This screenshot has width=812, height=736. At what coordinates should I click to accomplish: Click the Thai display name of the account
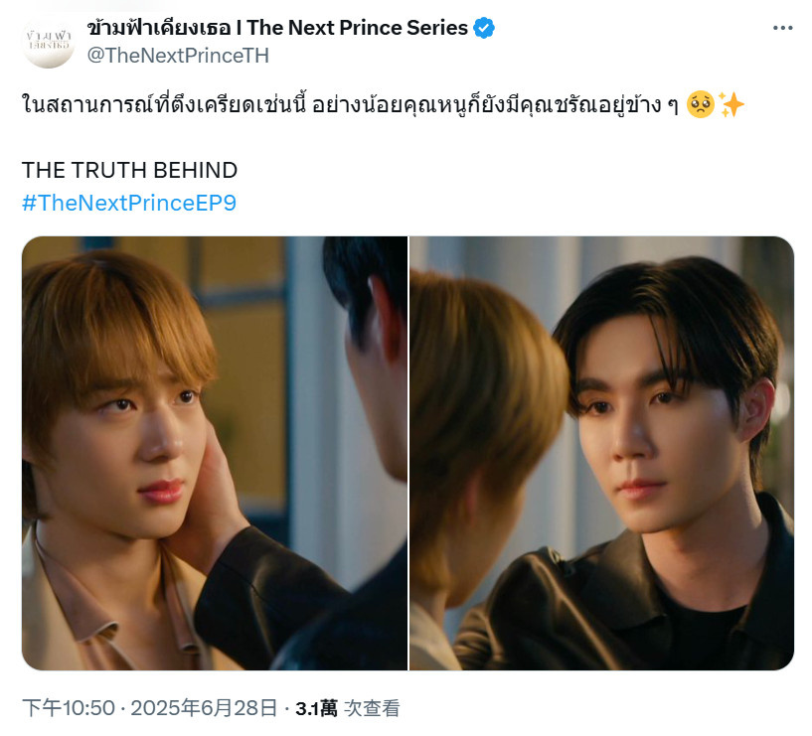(x=158, y=28)
